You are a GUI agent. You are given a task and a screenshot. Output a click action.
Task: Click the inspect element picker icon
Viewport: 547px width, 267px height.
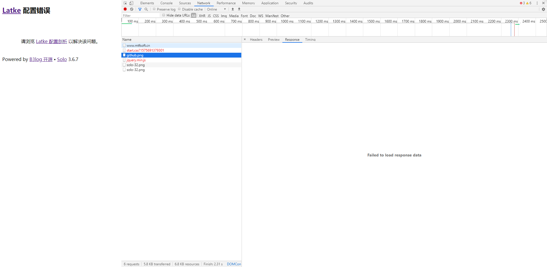pyautogui.click(x=125, y=3)
